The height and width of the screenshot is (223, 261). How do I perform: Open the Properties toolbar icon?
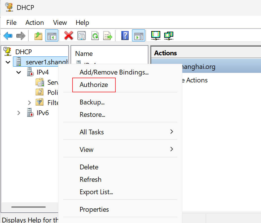click(x=82, y=36)
